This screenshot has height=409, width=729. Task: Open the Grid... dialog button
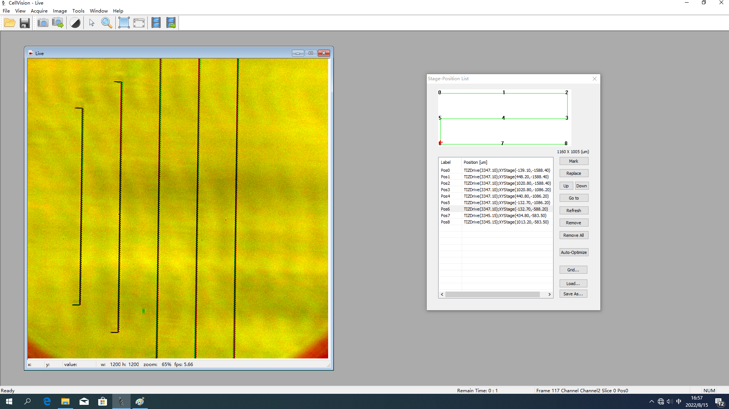click(573, 270)
